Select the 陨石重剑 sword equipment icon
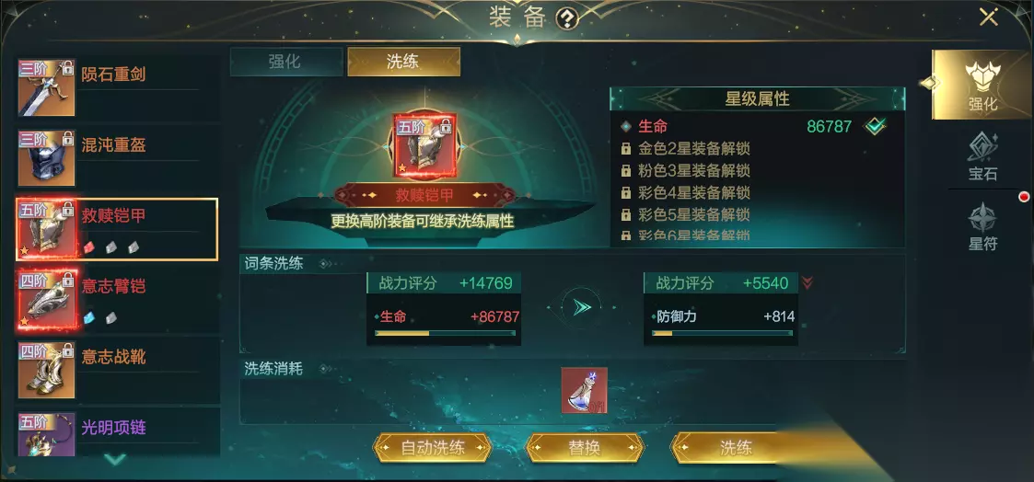 (46, 87)
